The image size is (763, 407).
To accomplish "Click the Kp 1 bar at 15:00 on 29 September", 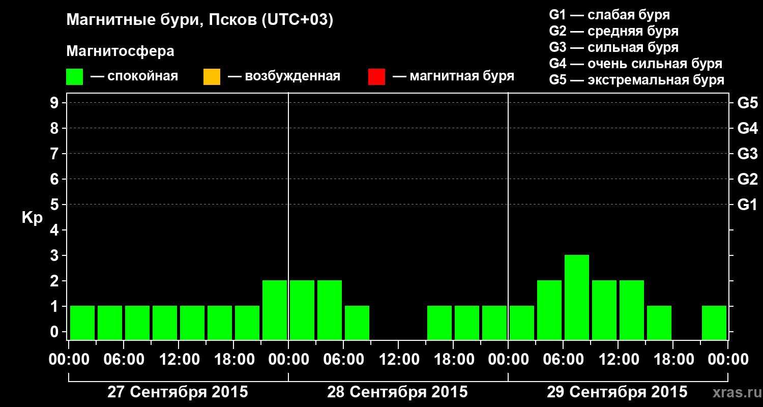I will 659,323.
